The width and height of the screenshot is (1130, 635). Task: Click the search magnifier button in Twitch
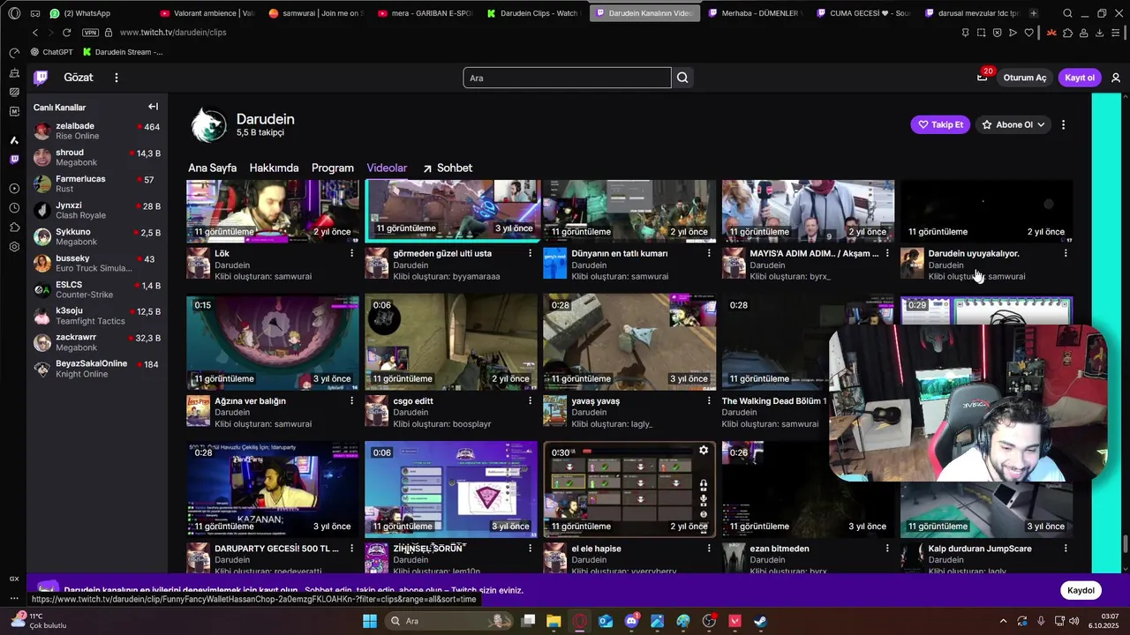tap(682, 78)
